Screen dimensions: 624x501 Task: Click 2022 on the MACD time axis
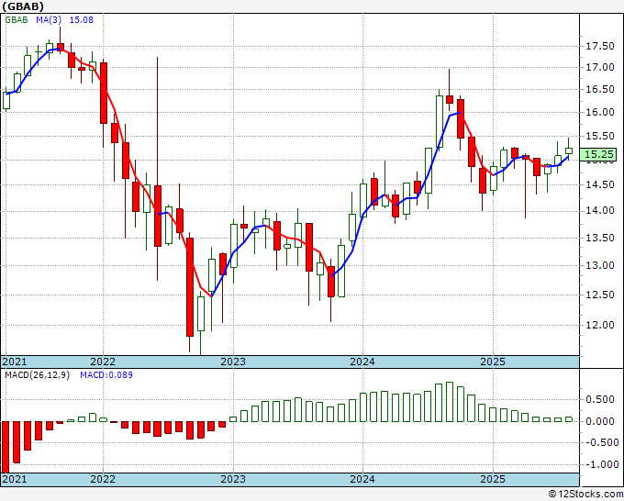[x=103, y=479]
